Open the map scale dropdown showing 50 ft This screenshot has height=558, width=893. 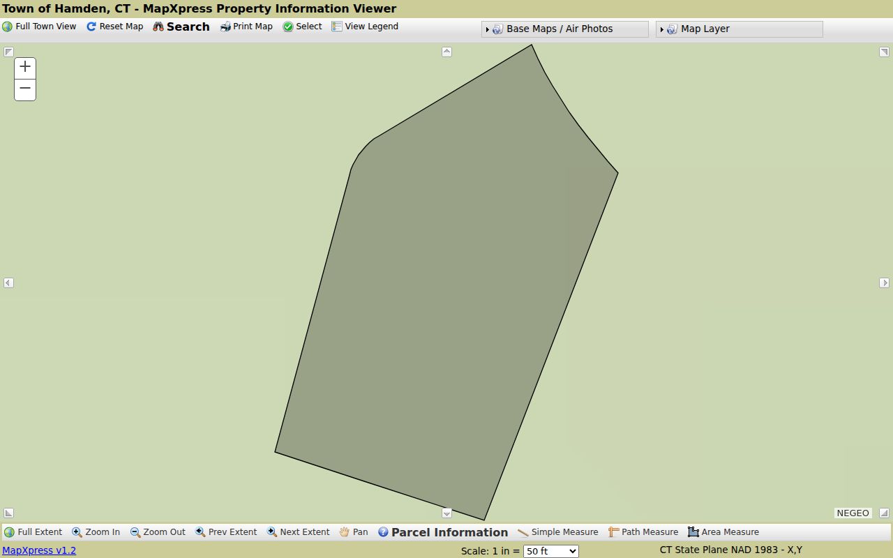[x=550, y=551]
